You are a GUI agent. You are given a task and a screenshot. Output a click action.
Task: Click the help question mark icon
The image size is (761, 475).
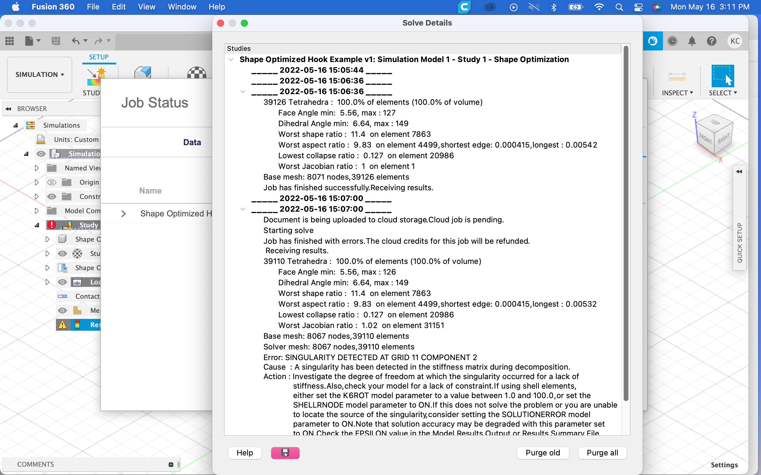point(711,41)
